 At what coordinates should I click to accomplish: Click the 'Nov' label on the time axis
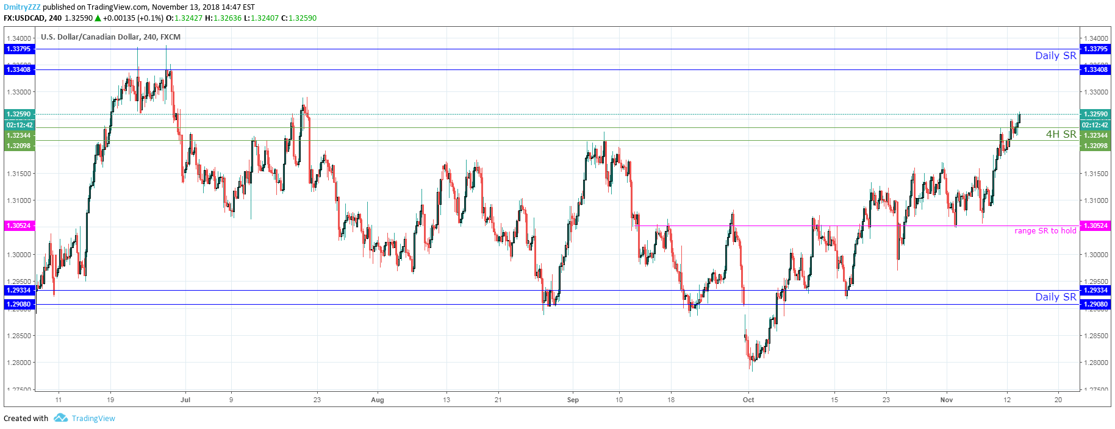pos(947,400)
